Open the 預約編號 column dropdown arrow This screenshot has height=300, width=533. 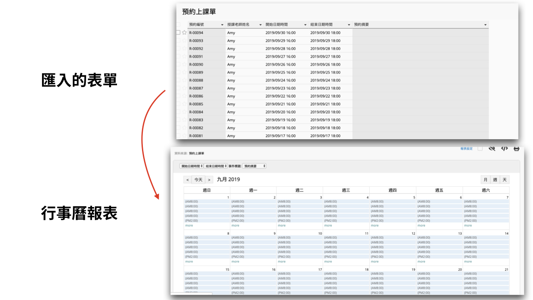coord(222,25)
